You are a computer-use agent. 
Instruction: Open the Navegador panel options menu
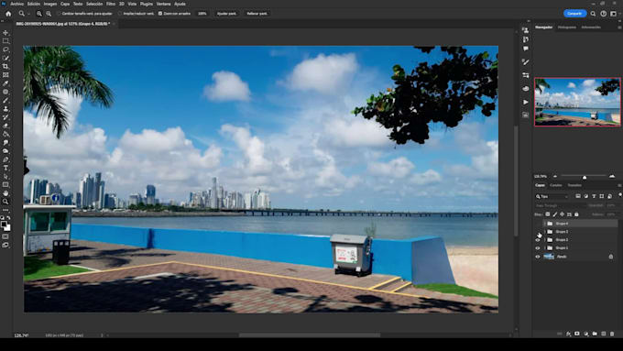coord(619,27)
